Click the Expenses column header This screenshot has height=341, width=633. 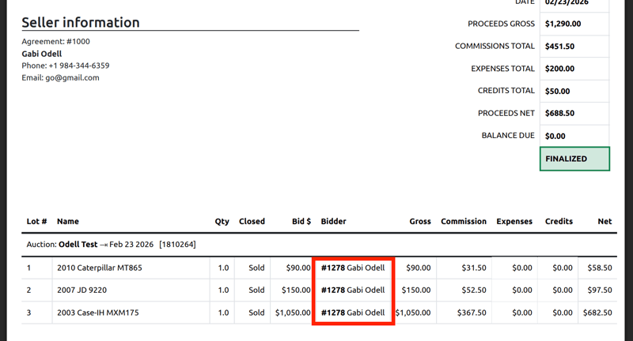click(514, 222)
